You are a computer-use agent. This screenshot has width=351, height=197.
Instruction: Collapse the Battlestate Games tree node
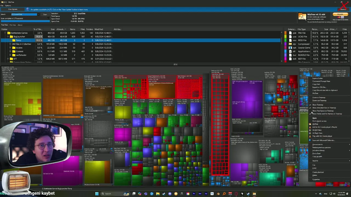5,33
